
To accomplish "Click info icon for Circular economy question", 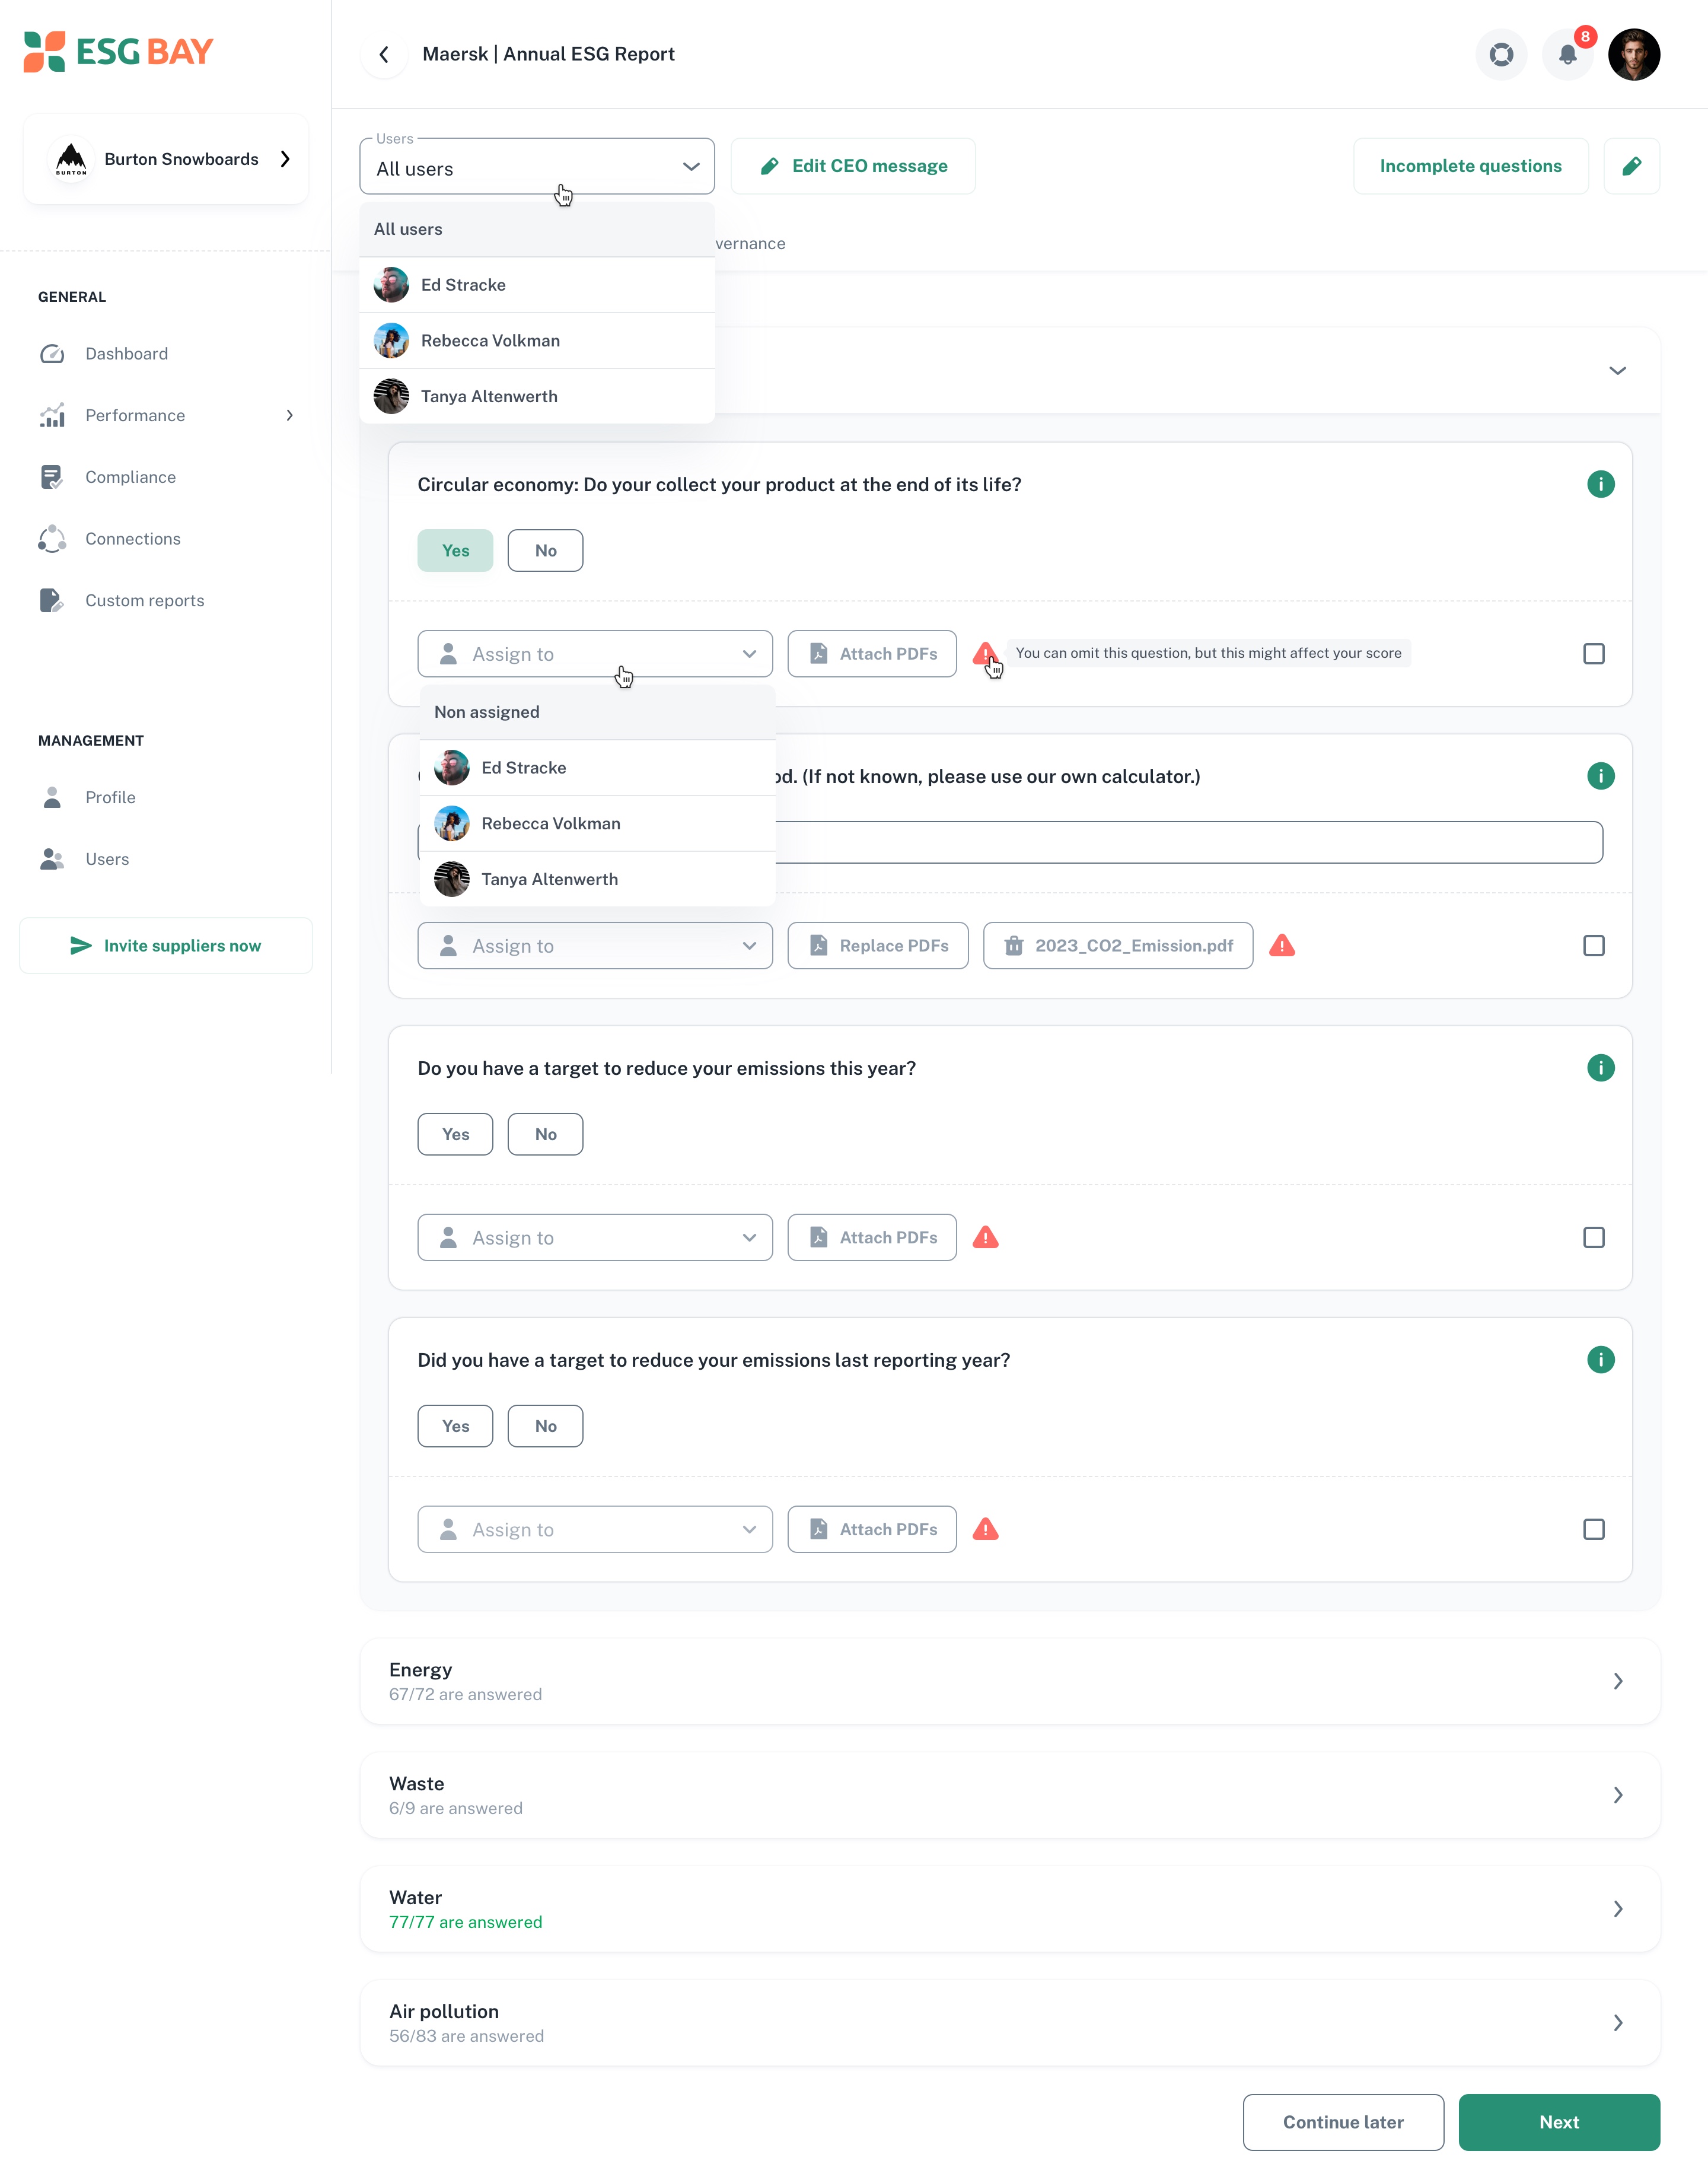I will [x=1600, y=485].
